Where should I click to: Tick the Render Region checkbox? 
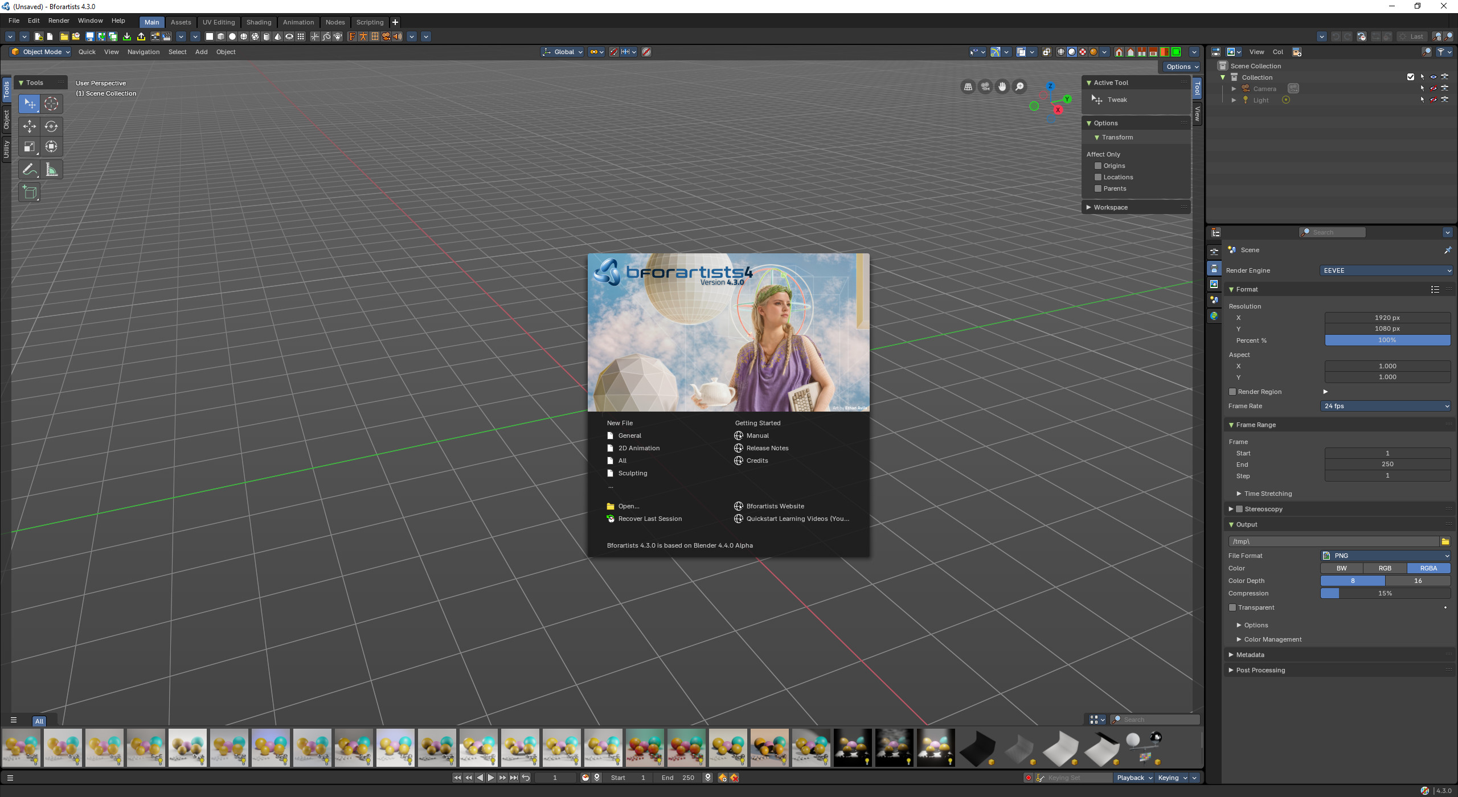pos(1232,392)
